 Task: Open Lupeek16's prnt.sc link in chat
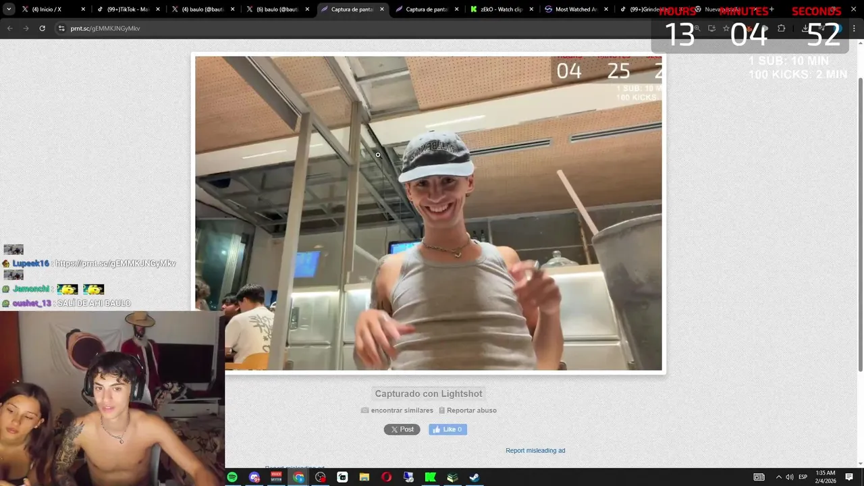pyautogui.click(x=115, y=264)
